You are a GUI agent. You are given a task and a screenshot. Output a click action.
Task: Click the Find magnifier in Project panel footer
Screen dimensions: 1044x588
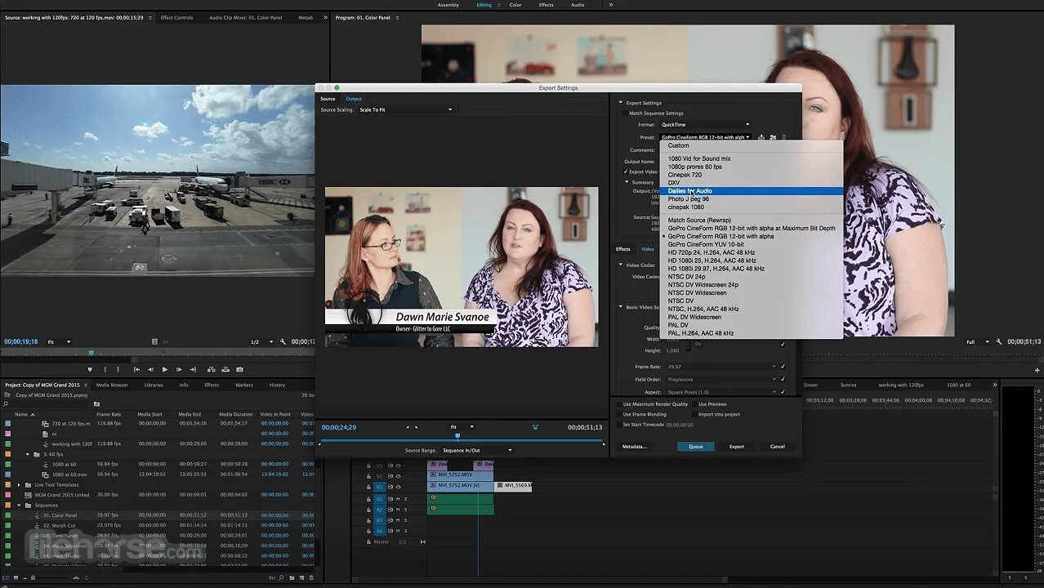point(281,578)
